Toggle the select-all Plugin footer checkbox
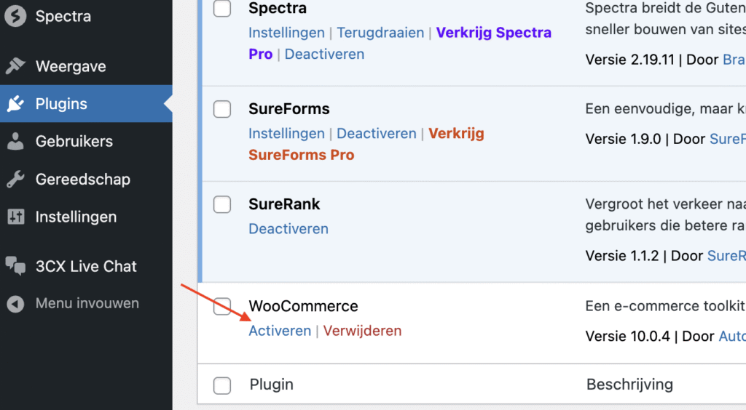The height and width of the screenshot is (410, 746). [x=222, y=385]
